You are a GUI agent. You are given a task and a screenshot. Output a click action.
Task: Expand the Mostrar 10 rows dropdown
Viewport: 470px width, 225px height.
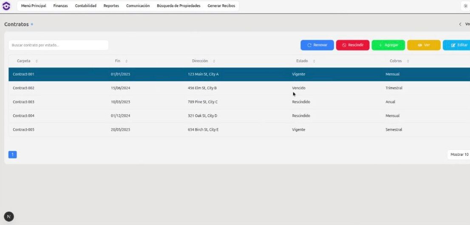(459, 155)
